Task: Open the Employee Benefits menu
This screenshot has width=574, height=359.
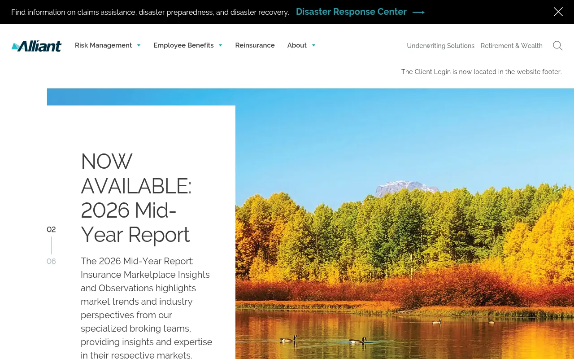Action: (183, 45)
